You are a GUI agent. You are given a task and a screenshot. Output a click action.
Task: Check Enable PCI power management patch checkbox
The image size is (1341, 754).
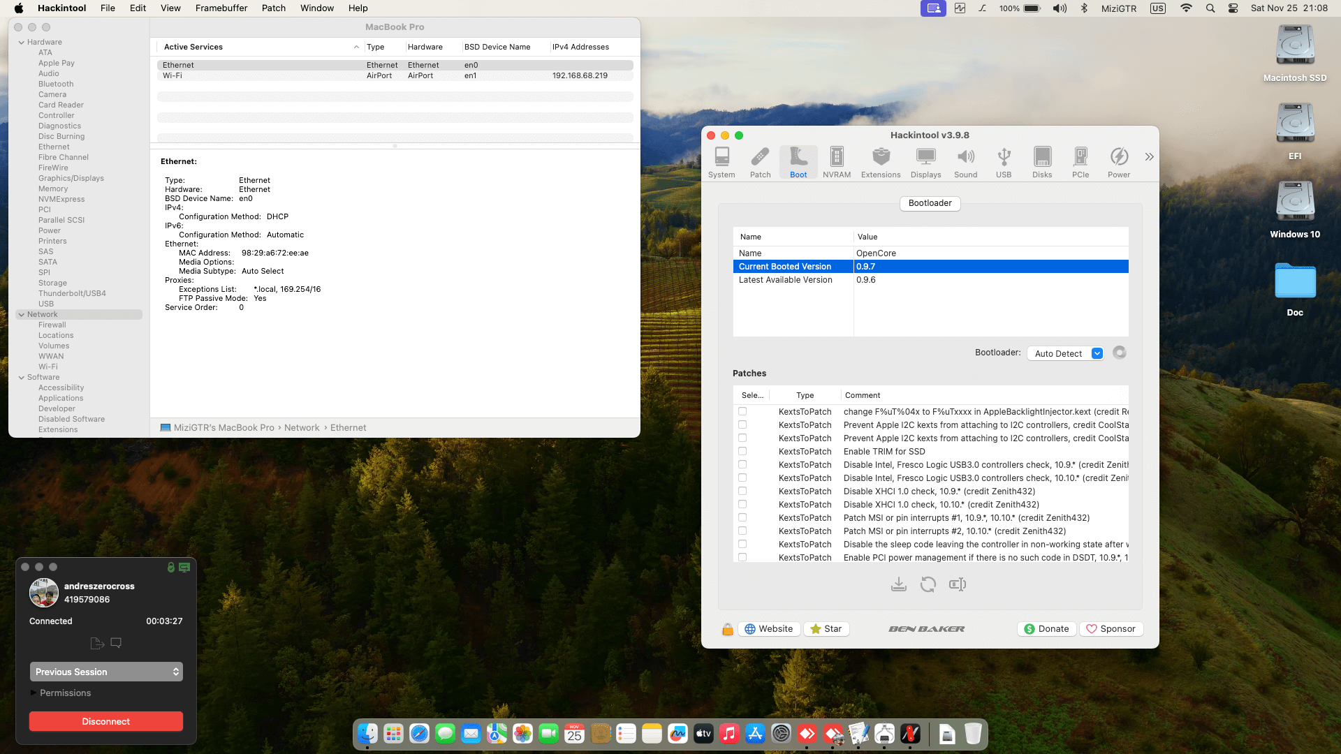coord(742,558)
